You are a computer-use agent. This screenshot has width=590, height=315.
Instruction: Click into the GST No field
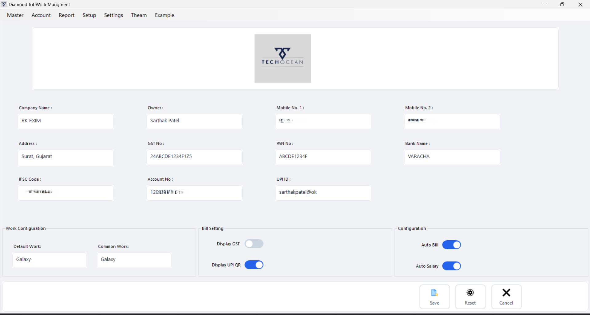(195, 157)
